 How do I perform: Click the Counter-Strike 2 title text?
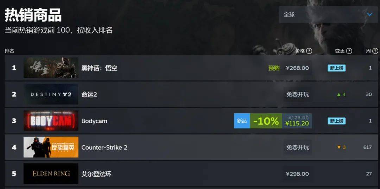pos(104,147)
